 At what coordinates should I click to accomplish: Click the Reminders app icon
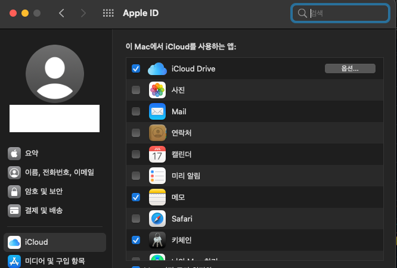(157, 176)
